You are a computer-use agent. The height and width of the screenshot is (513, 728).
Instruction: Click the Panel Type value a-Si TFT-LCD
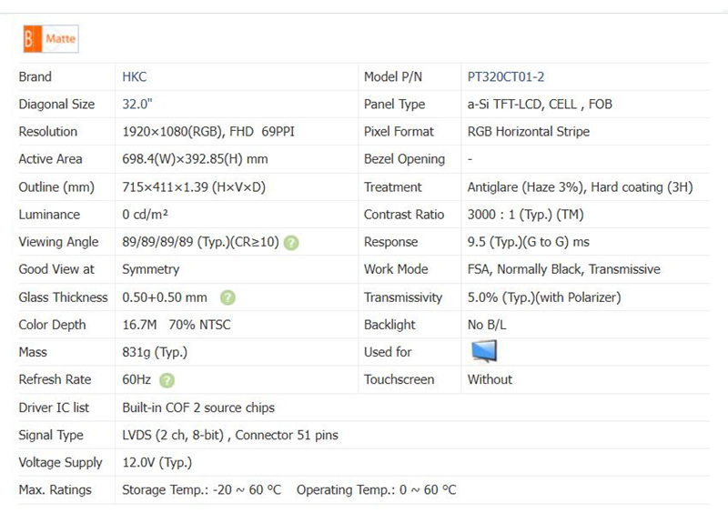(540, 105)
